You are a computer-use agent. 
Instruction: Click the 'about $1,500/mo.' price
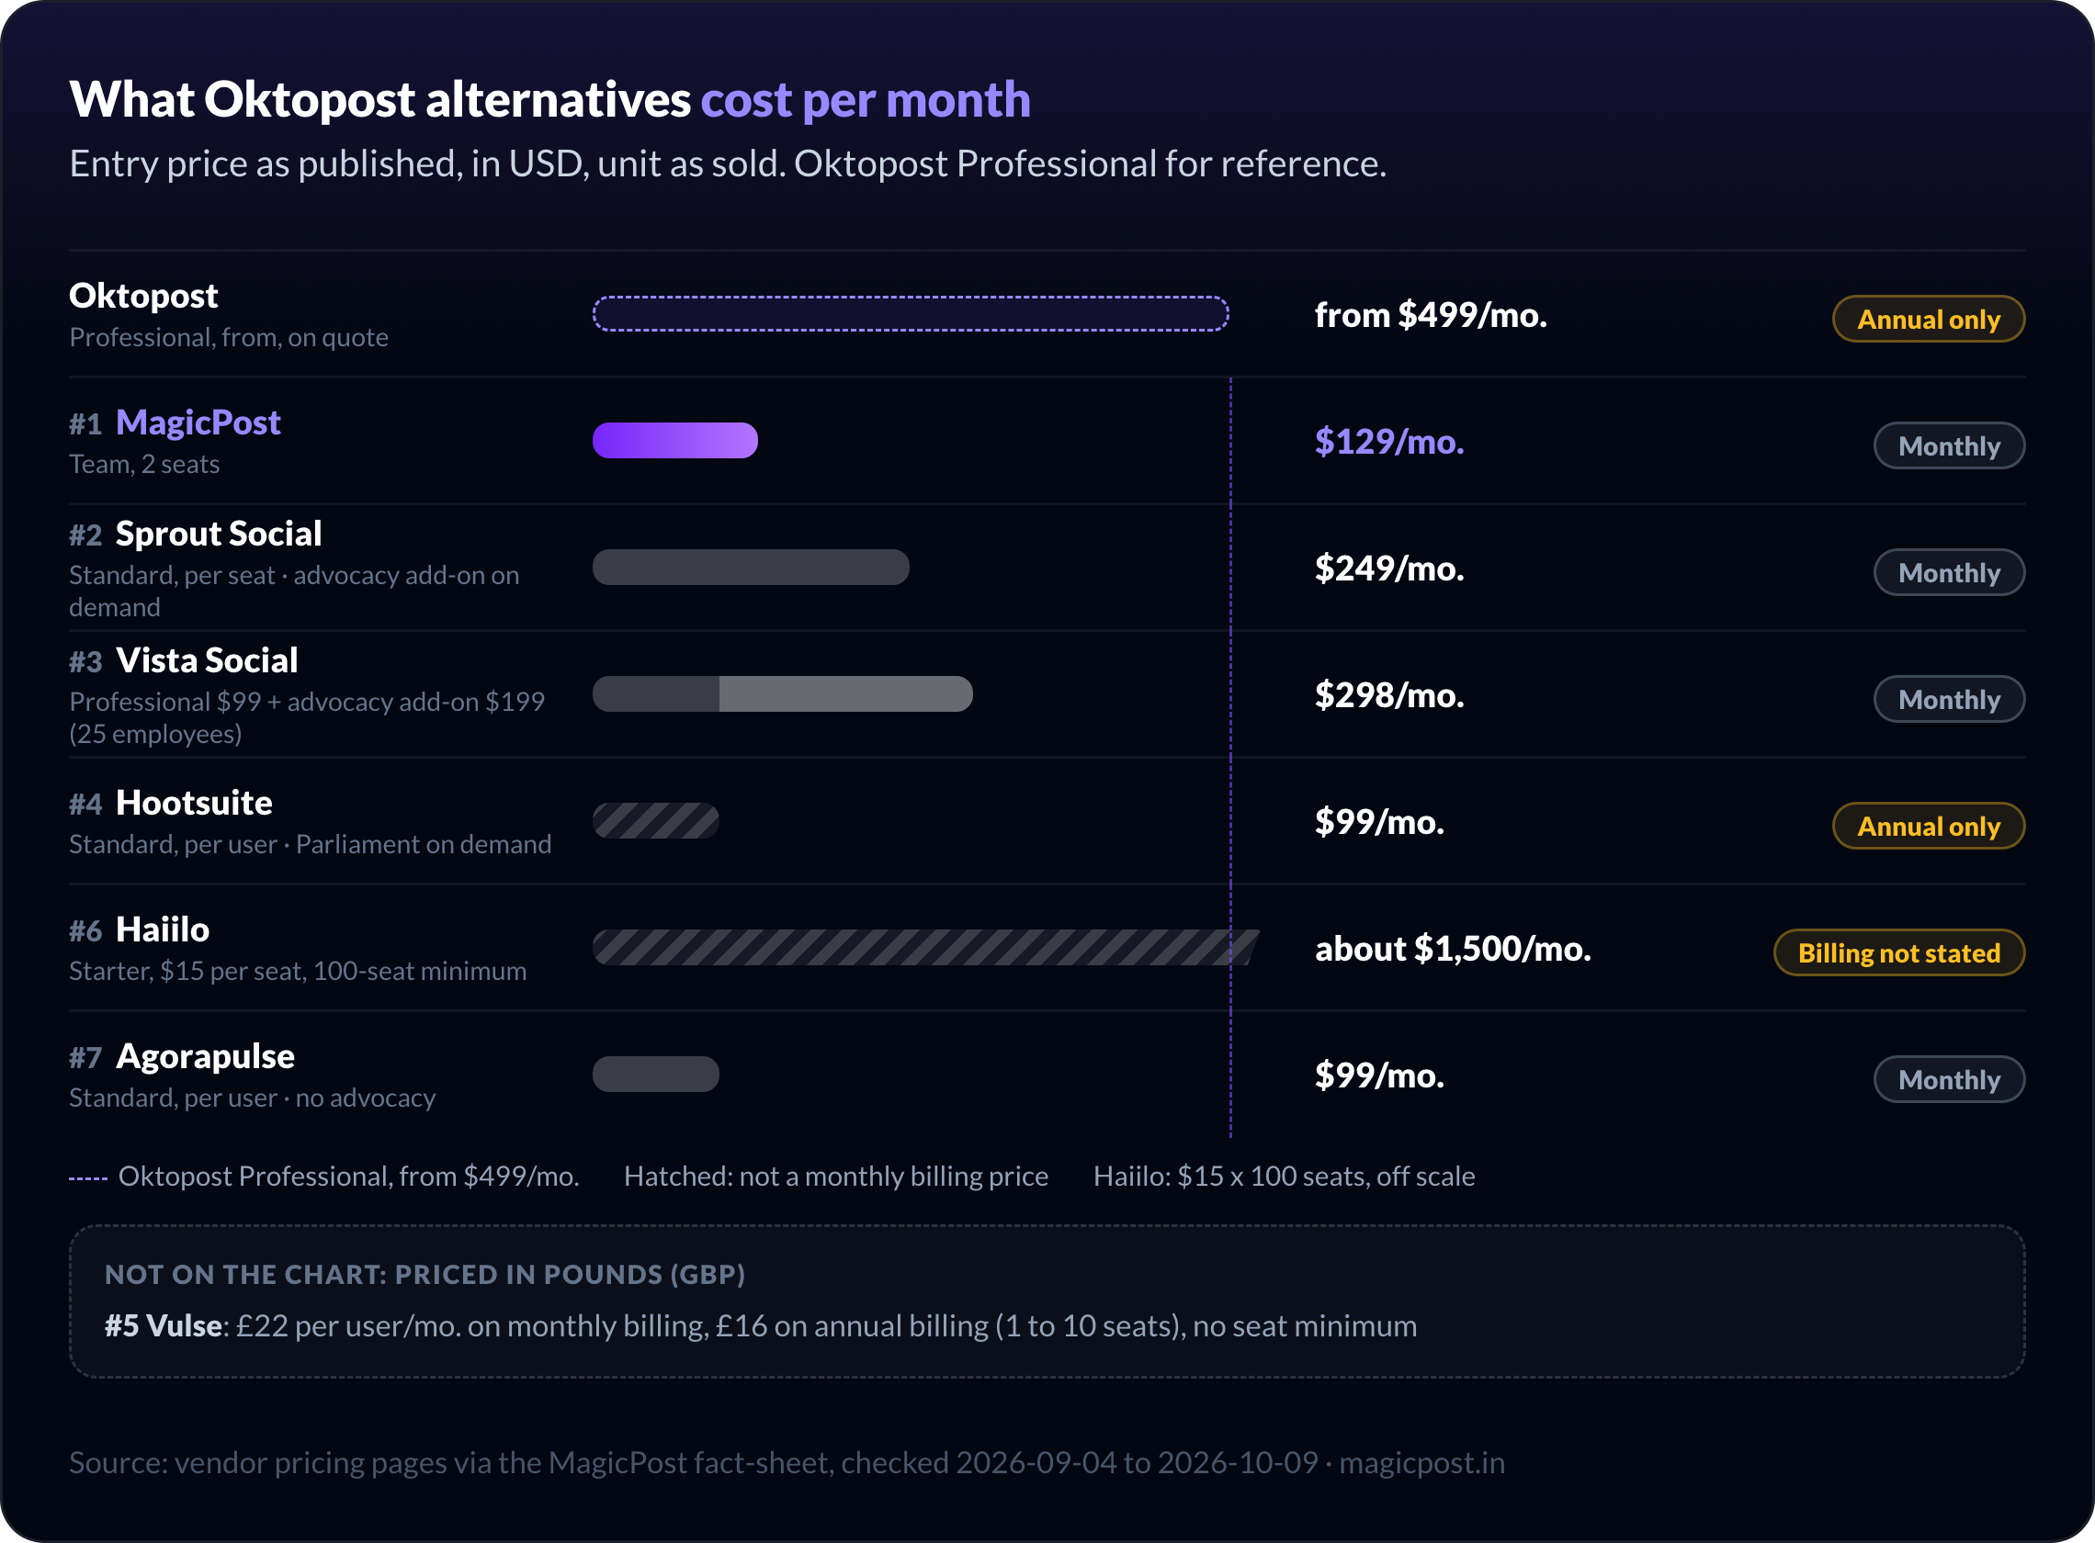(x=1453, y=949)
